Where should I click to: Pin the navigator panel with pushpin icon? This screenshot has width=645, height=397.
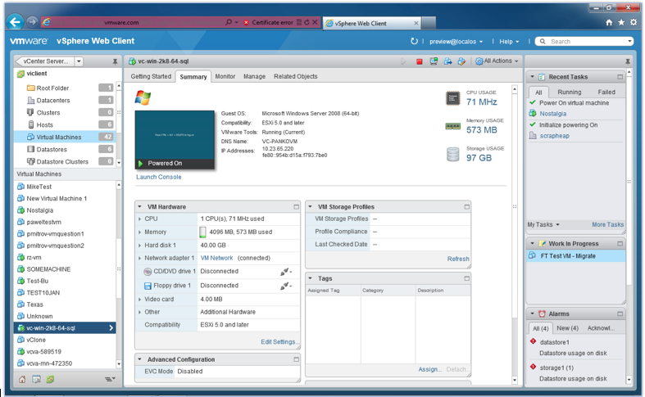[x=115, y=61]
